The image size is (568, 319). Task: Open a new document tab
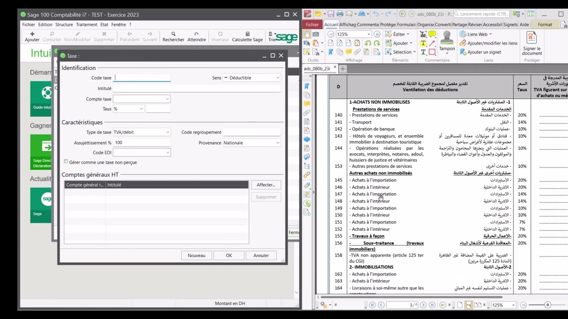tap(343, 69)
